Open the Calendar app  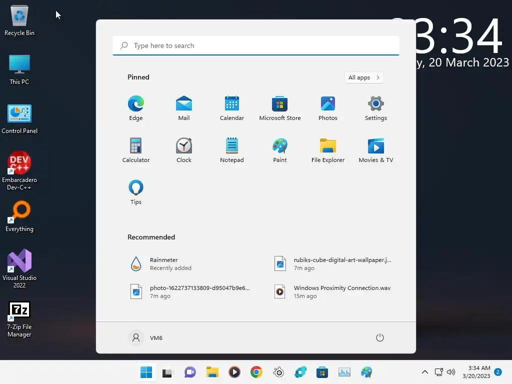coord(232,108)
